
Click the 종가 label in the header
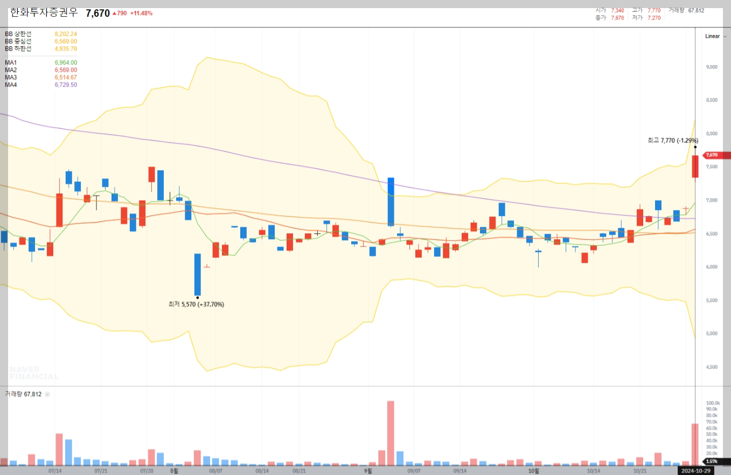(601, 18)
